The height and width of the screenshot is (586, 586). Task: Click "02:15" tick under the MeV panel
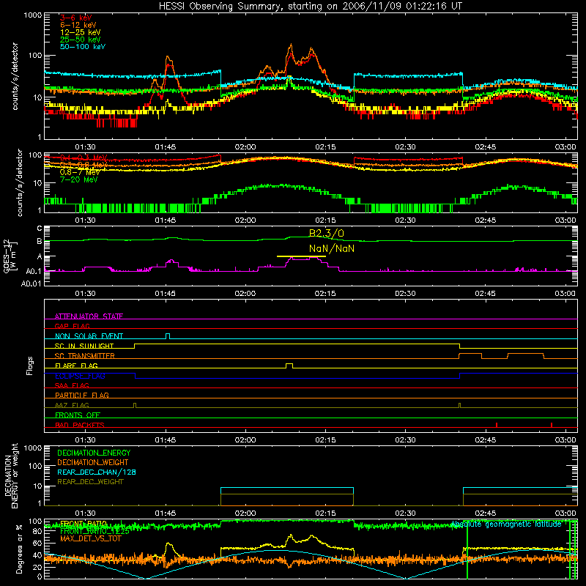coord(325,220)
